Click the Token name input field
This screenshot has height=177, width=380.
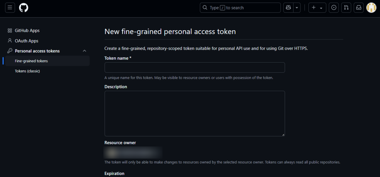195,68
